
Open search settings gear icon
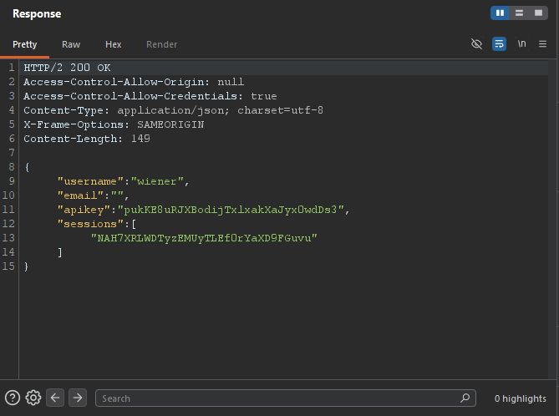pos(33,398)
